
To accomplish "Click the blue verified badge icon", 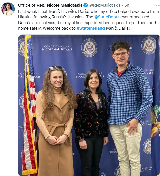I will click(x=86, y=5).
